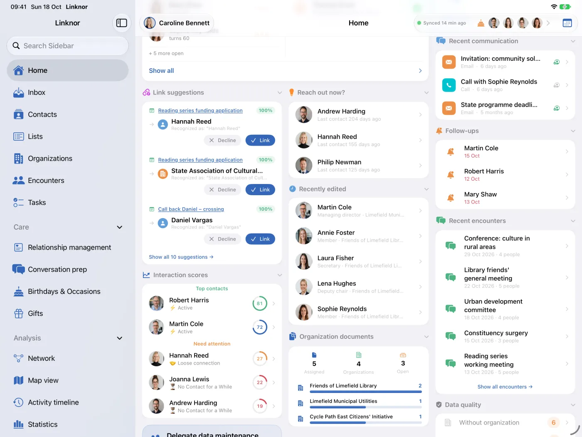
Task: Collapse the Care sidebar section
Action: [120, 227]
